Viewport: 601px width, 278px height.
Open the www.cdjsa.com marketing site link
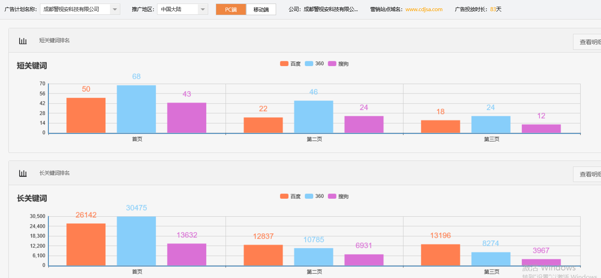point(424,9)
